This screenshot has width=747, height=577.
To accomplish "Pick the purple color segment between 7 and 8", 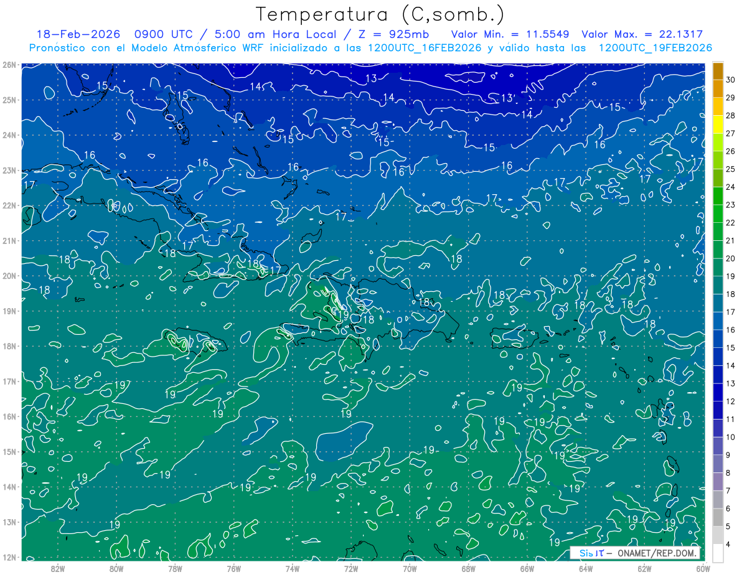I will tap(718, 482).
